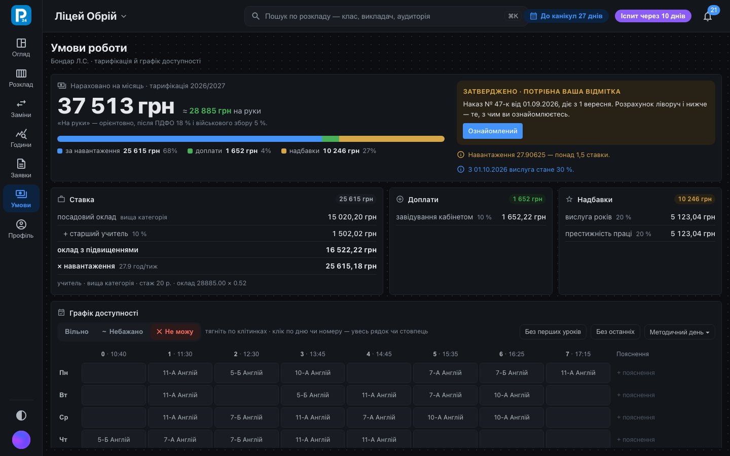Viewport: 730px width, 456px height.
Task: Click the Monday 5-Б Англій lesson cell
Action: coord(246,373)
